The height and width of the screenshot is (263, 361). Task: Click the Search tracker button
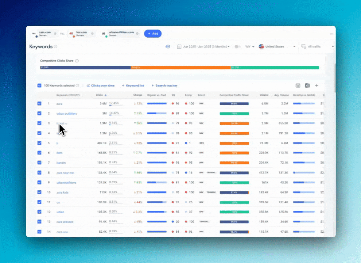pos(164,85)
